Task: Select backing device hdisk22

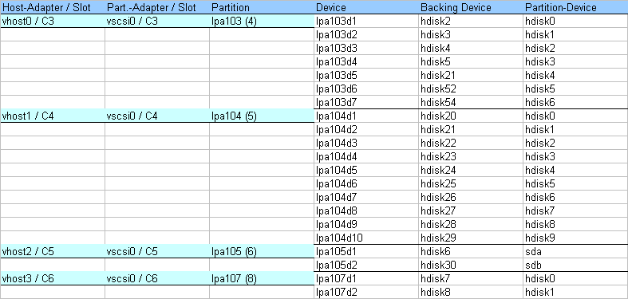Action: (x=471, y=143)
